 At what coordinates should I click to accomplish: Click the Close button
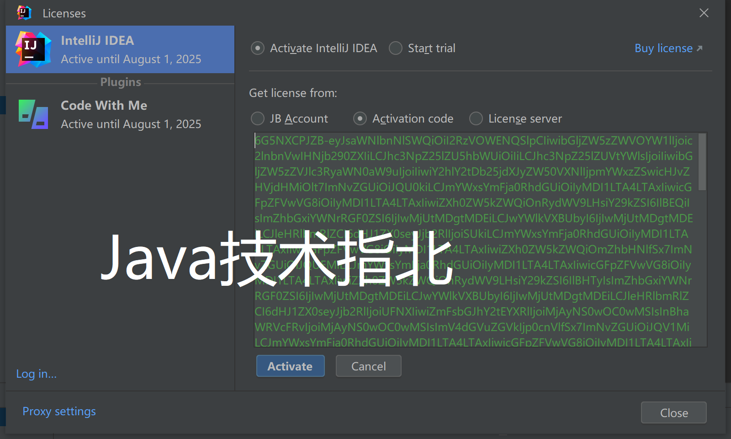[x=674, y=412]
